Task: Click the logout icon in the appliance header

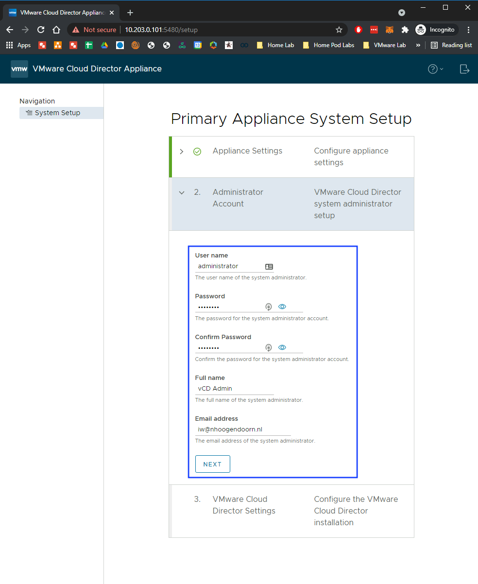Action: 464,69
